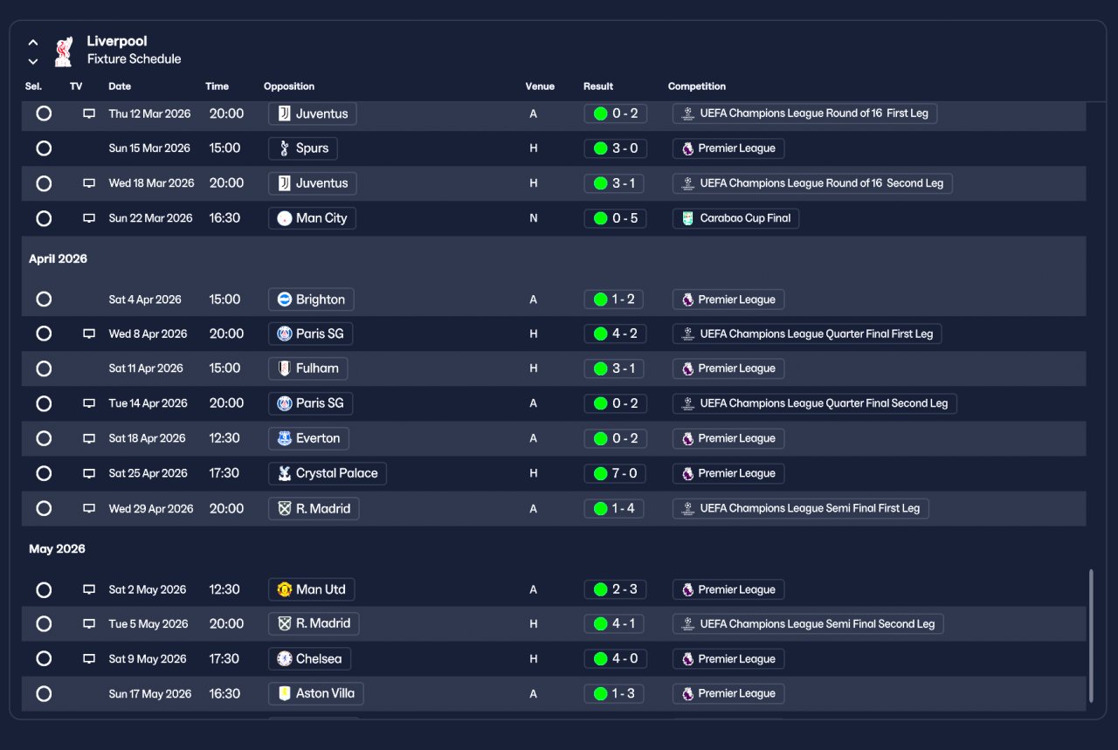Click the up chevron beside the Liverpool crest
Viewport: 1118px width, 750px height.
tap(33, 42)
